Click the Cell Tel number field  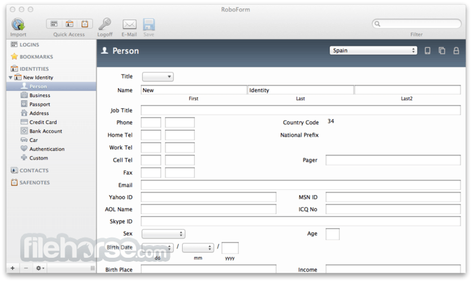180,160
